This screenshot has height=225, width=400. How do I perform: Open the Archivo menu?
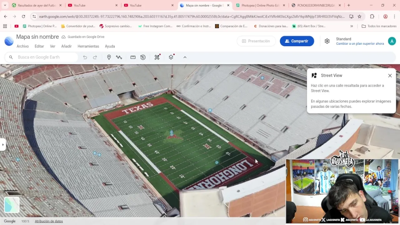22,46
